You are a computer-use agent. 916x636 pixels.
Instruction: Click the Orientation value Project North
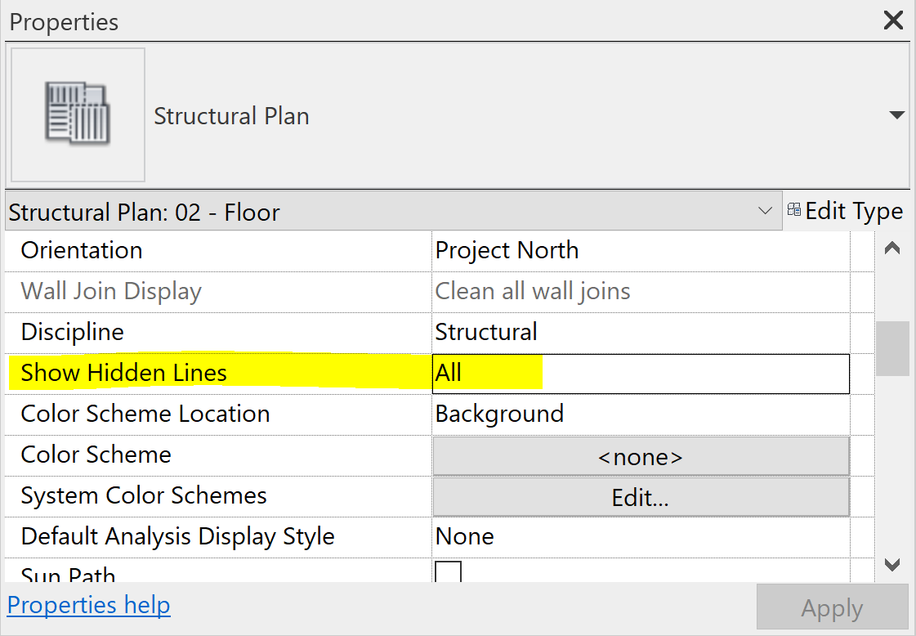coord(507,250)
